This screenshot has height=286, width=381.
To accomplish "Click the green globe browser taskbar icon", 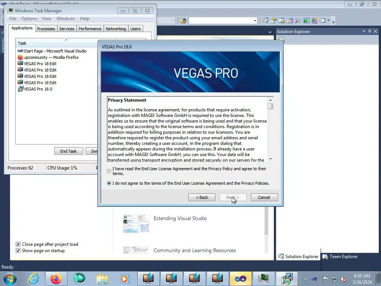I will pyautogui.click(x=79, y=279).
